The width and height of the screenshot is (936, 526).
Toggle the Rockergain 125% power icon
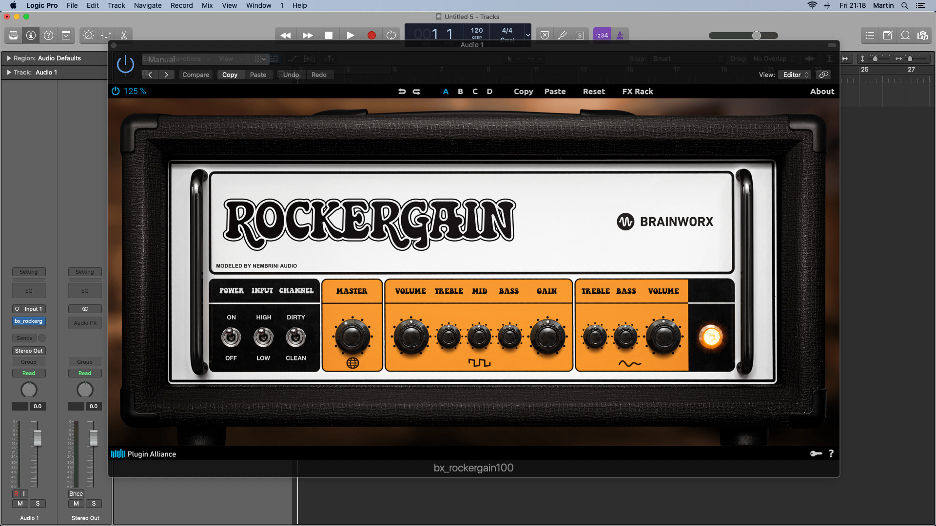coord(116,91)
